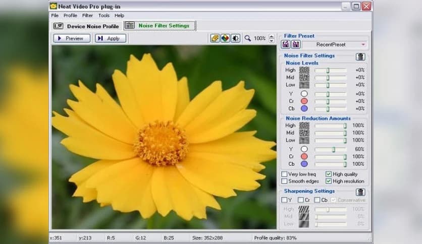
Task: Decrease zoom level with down arrow
Action: coord(272,40)
